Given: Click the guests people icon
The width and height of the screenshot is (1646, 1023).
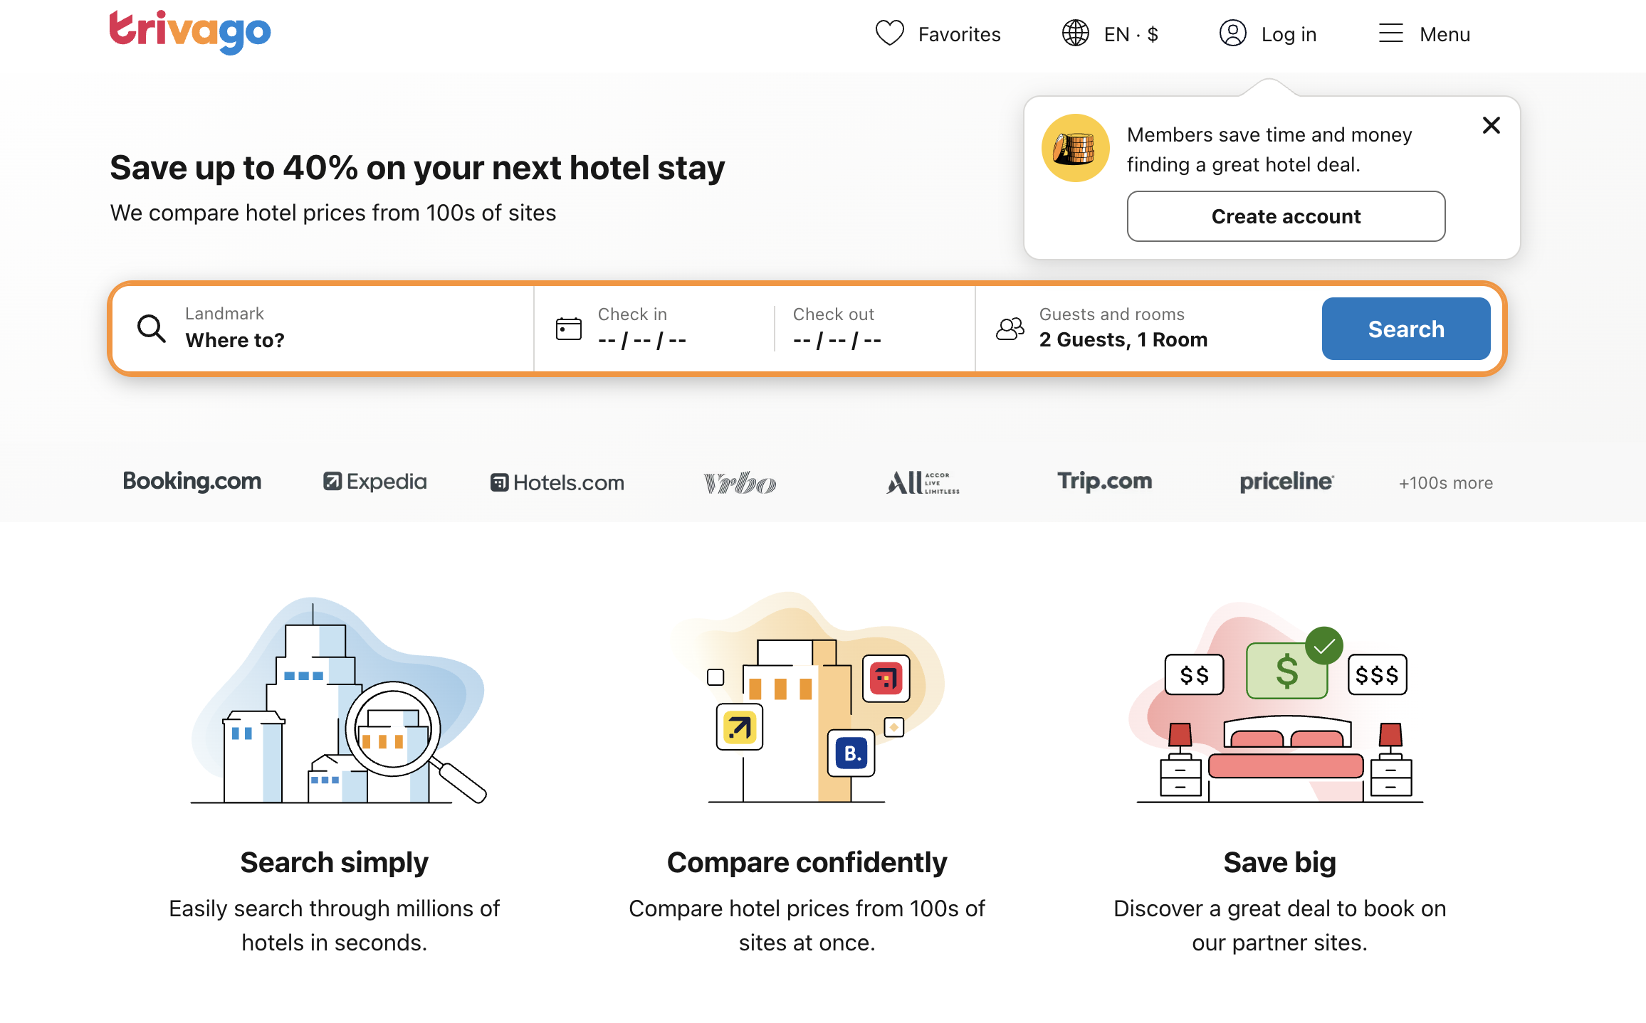Looking at the screenshot, I should point(1010,329).
